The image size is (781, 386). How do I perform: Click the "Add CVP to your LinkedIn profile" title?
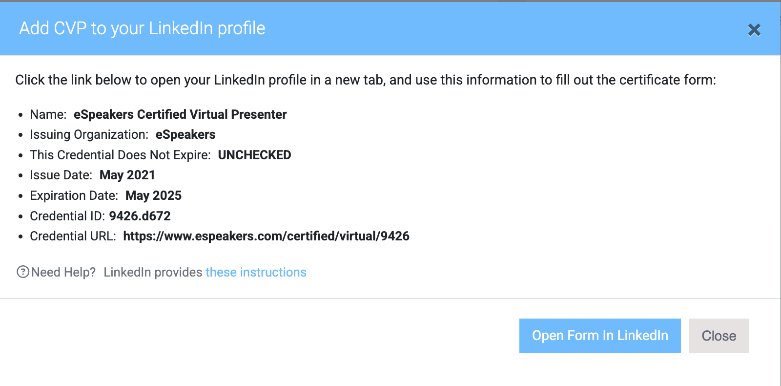click(x=142, y=28)
